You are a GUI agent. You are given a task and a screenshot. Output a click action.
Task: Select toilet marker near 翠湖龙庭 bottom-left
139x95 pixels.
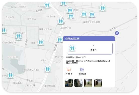[x=11, y=75]
